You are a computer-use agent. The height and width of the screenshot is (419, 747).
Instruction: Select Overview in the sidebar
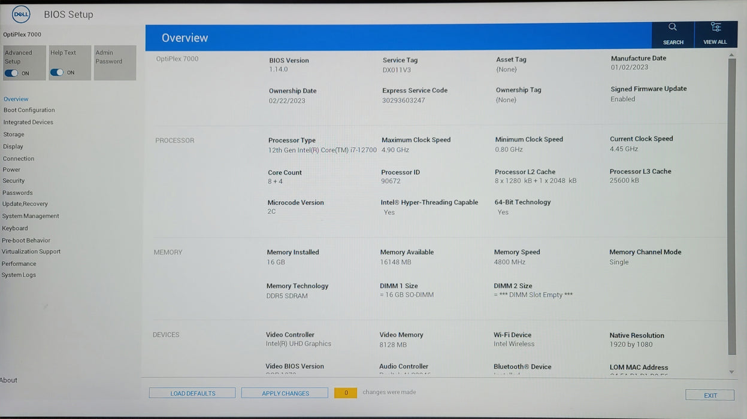point(16,99)
